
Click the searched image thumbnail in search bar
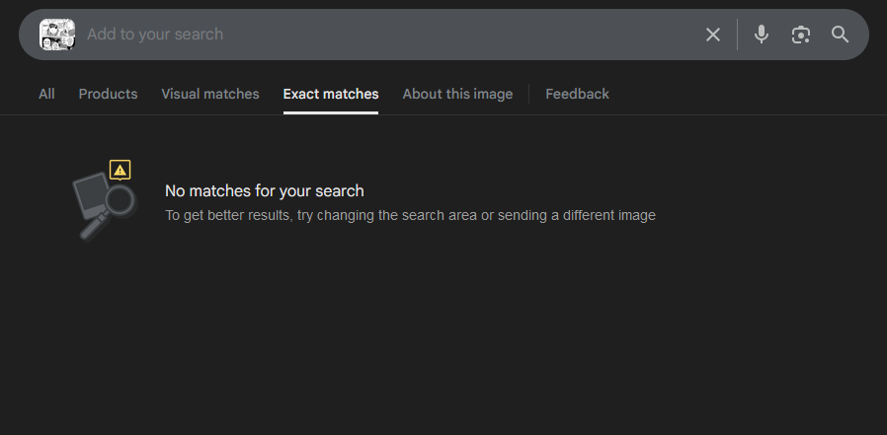click(x=56, y=35)
